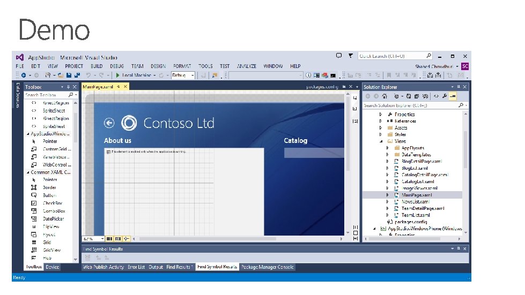Screen dimensions: 525x295
Task: Toggle the Preview Selected Items button
Action: [x=453, y=96]
